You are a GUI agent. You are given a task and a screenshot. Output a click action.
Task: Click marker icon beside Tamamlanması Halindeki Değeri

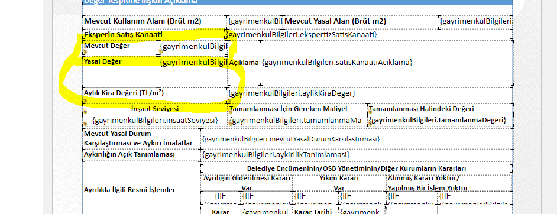[x=370, y=112]
